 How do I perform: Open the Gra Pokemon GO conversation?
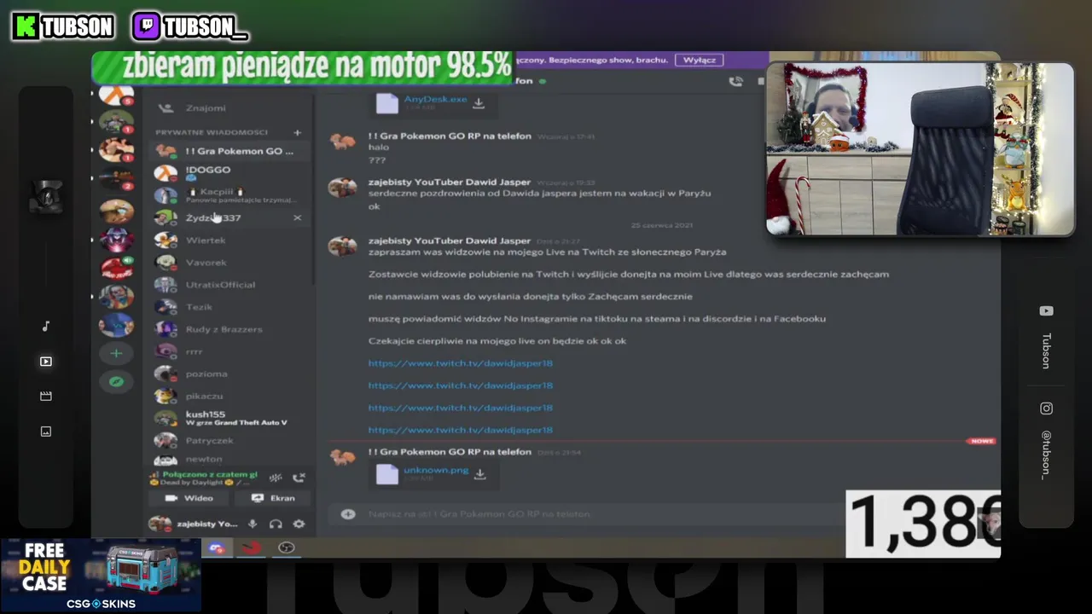[229, 151]
